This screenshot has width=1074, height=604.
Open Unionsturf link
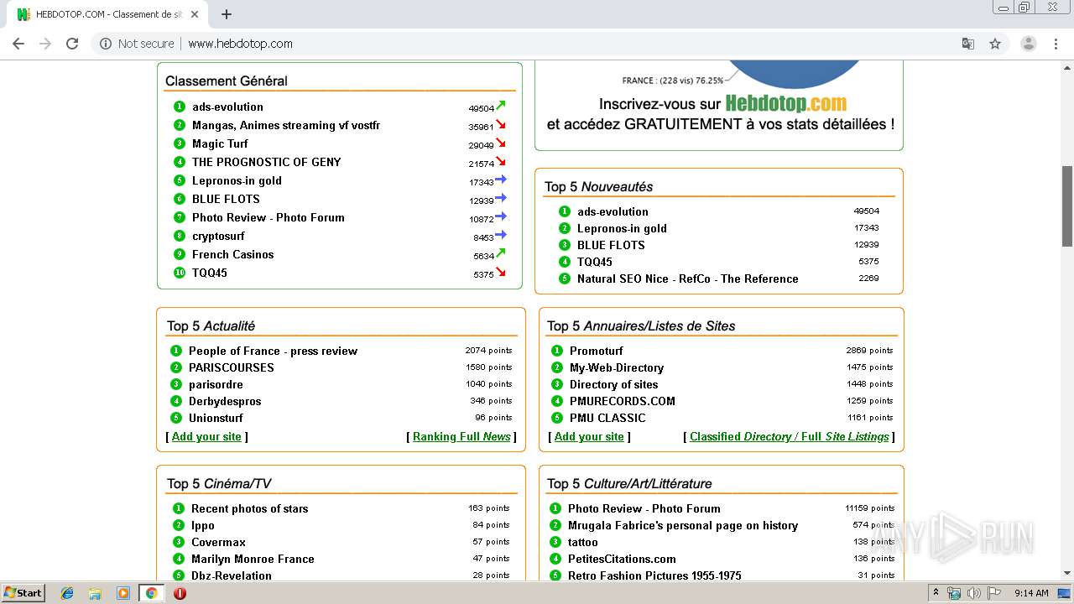tap(216, 418)
